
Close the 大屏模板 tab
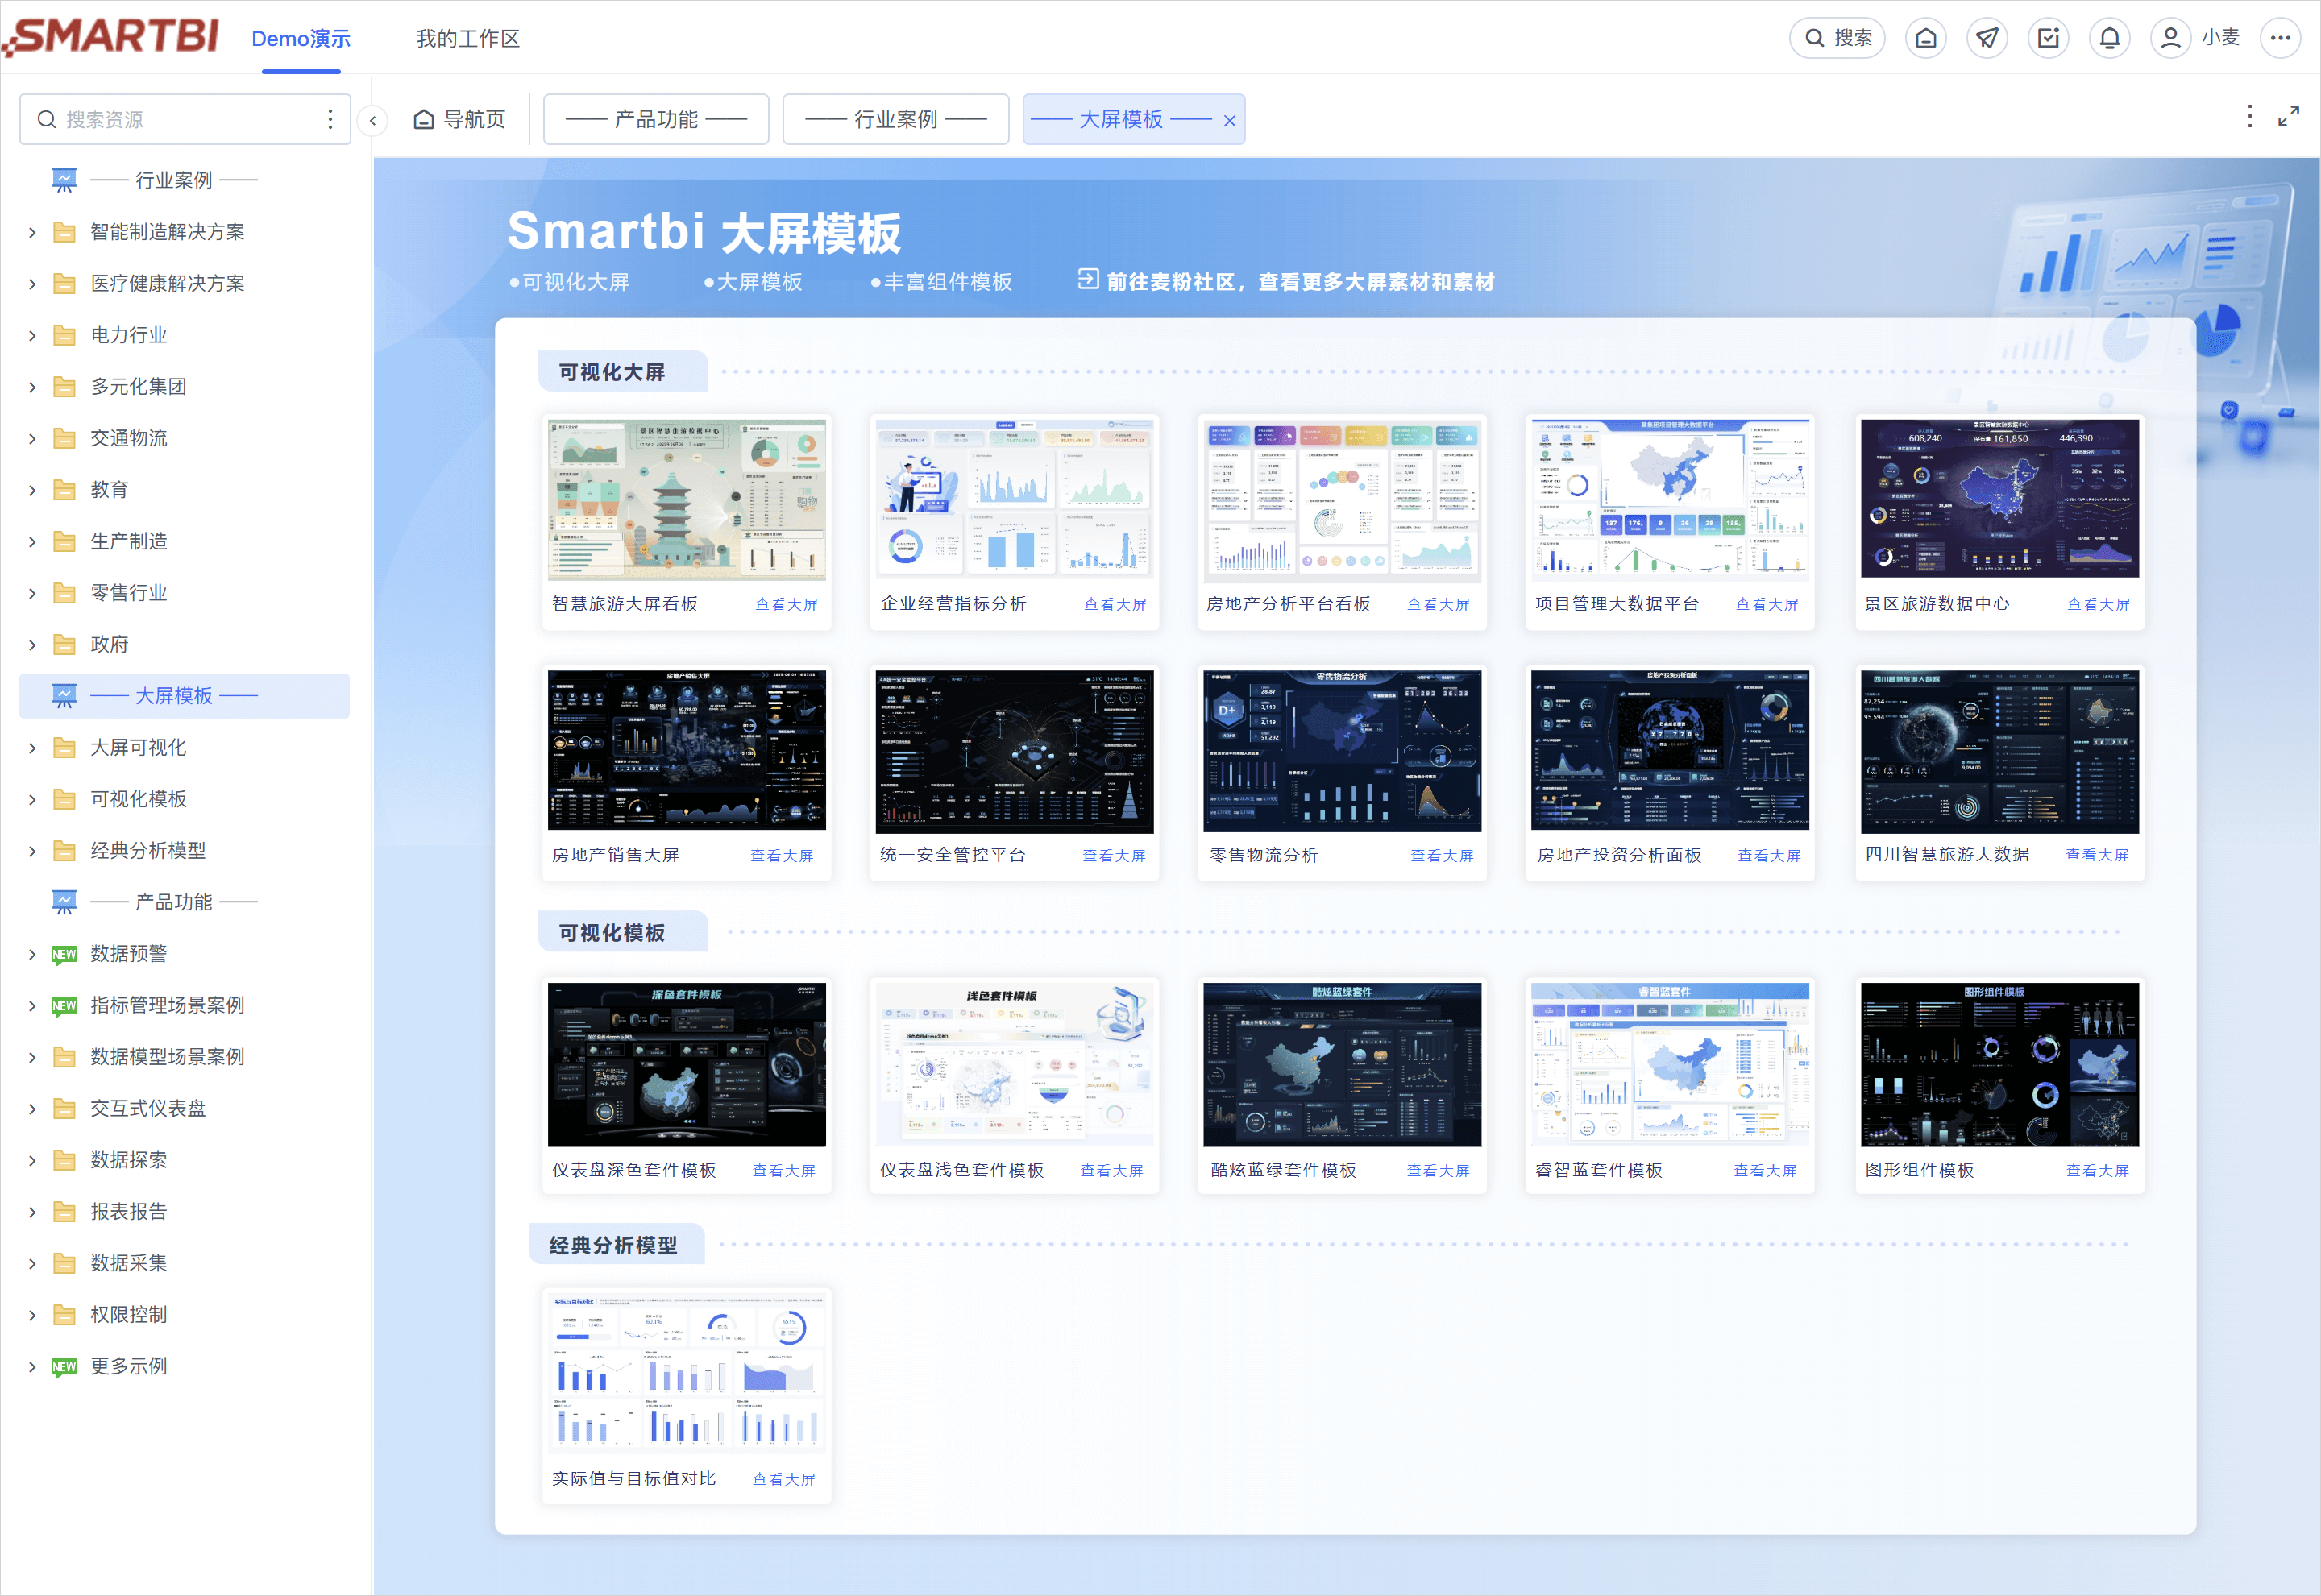click(1230, 121)
